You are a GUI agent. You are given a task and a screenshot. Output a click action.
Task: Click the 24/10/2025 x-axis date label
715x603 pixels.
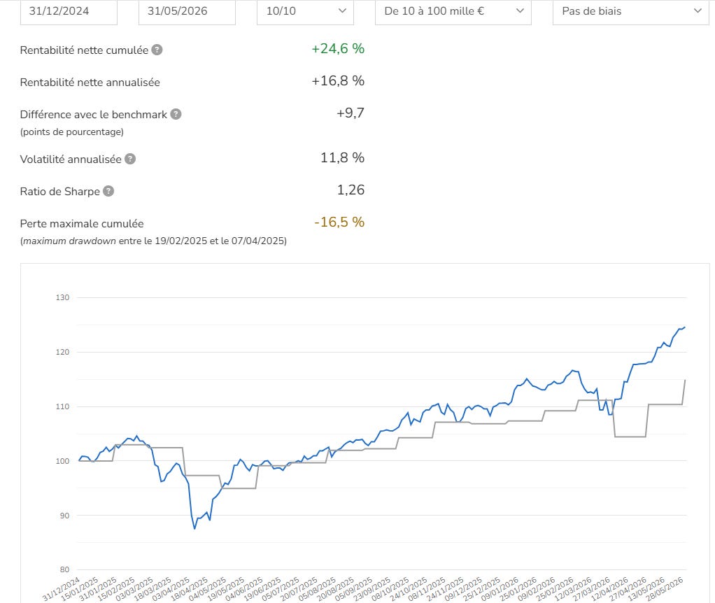pos(409,589)
